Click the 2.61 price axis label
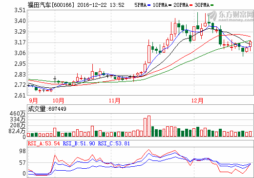Viewport: 254px width, 178px height. [x=20, y=96]
